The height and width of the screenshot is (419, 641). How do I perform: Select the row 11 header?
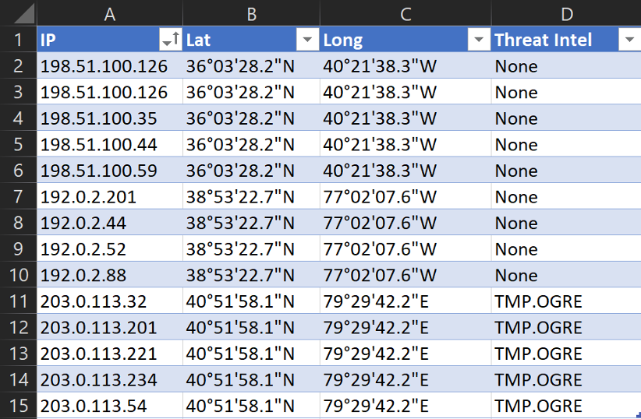click(x=18, y=301)
